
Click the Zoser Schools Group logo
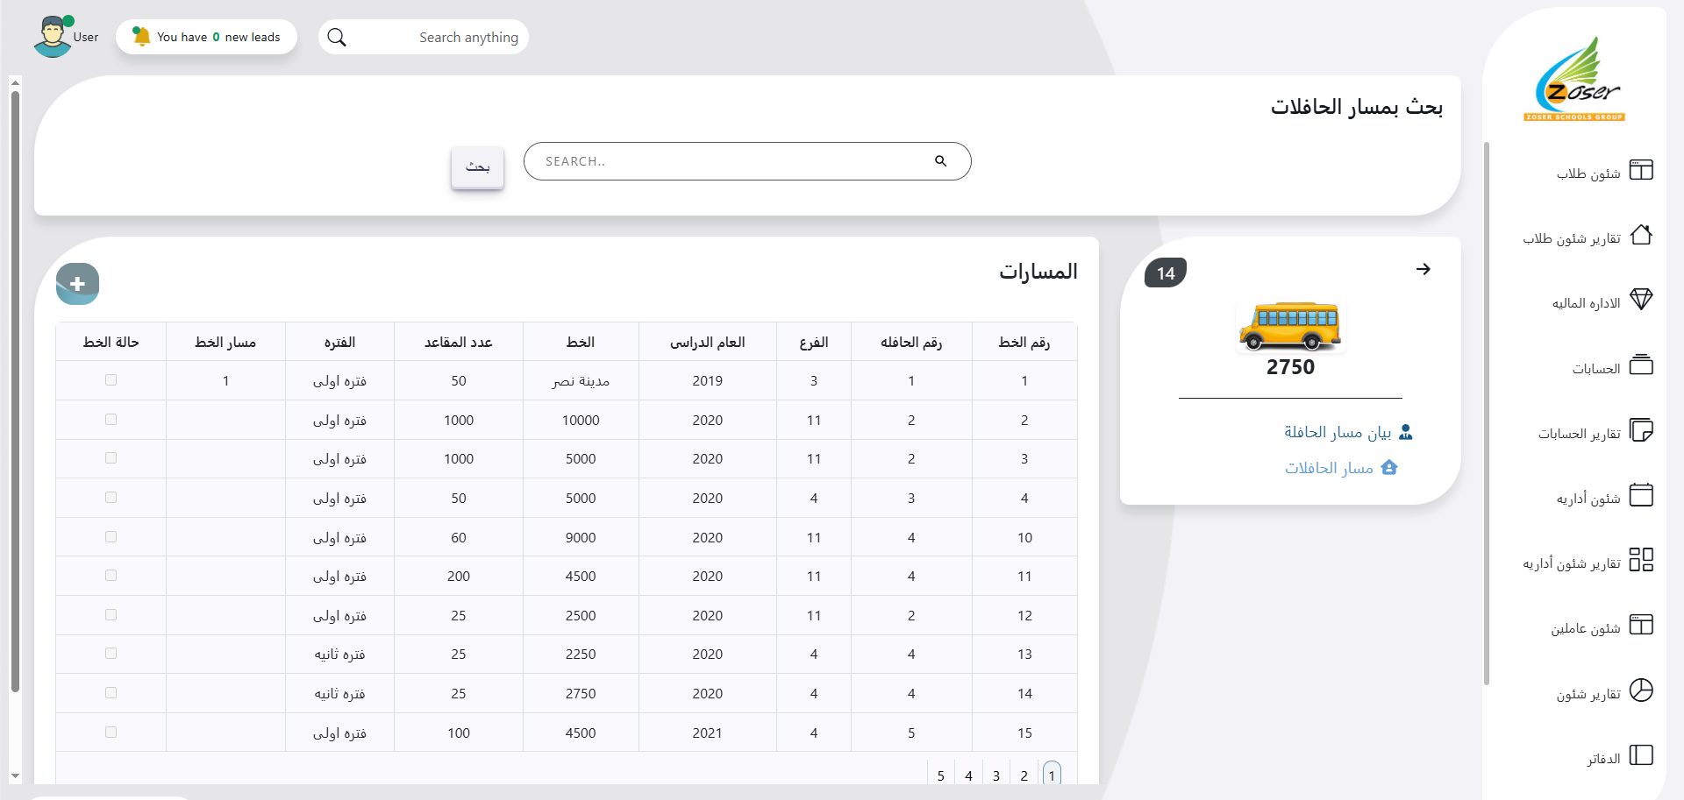coord(1575,80)
